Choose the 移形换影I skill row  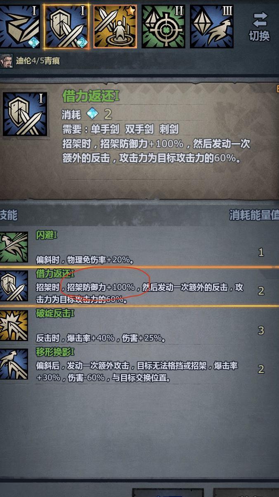[139, 365]
